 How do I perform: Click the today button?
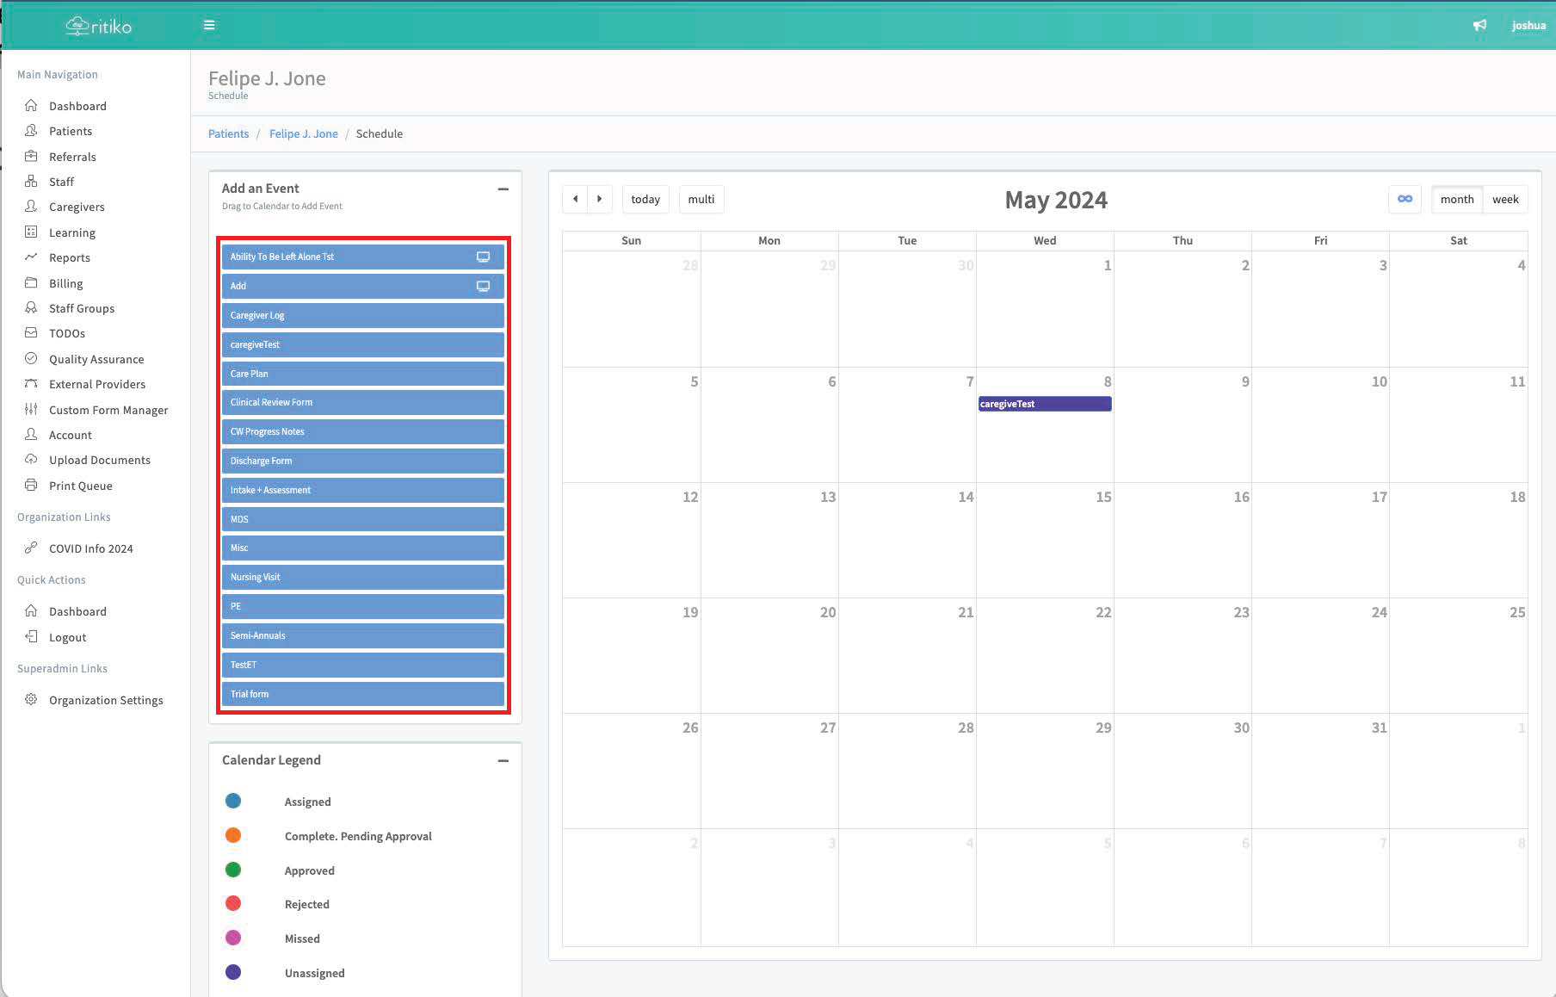pyautogui.click(x=645, y=199)
